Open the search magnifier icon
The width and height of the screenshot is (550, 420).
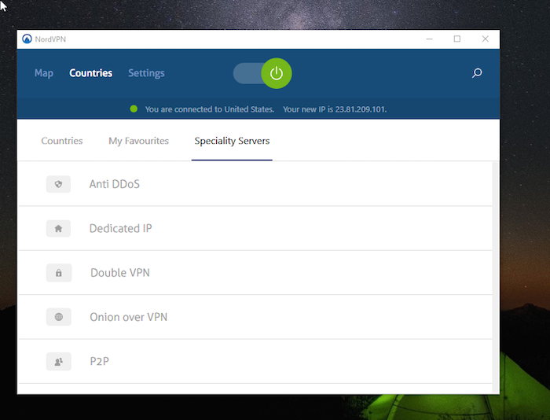pyautogui.click(x=477, y=73)
